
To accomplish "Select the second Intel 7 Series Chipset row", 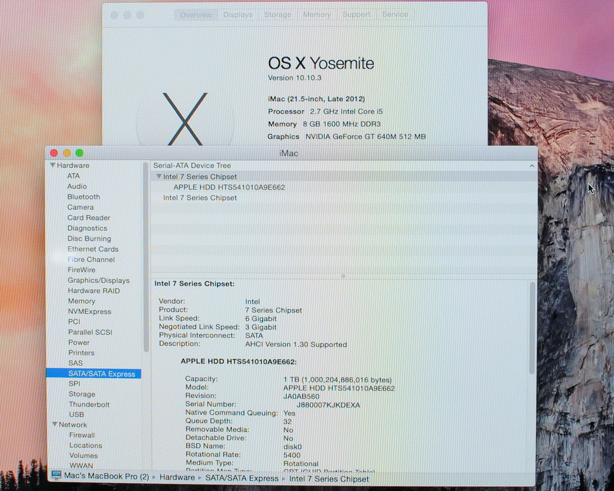I will click(200, 198).
